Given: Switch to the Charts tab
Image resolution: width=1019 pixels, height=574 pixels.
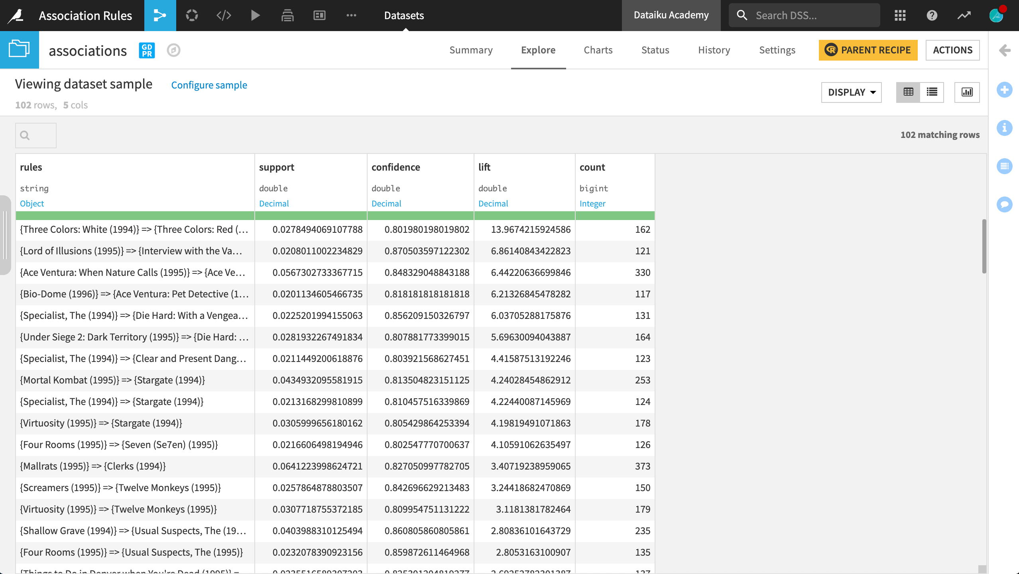Looking at the screenshot, I should pyautogui.click(x=598, y=50).
